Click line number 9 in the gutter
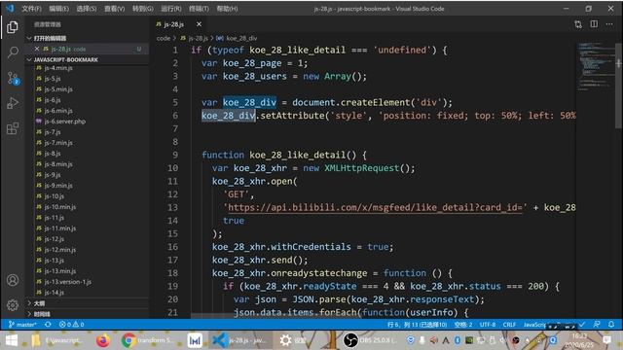The image size is (623, 350). (x=175, y=155)
